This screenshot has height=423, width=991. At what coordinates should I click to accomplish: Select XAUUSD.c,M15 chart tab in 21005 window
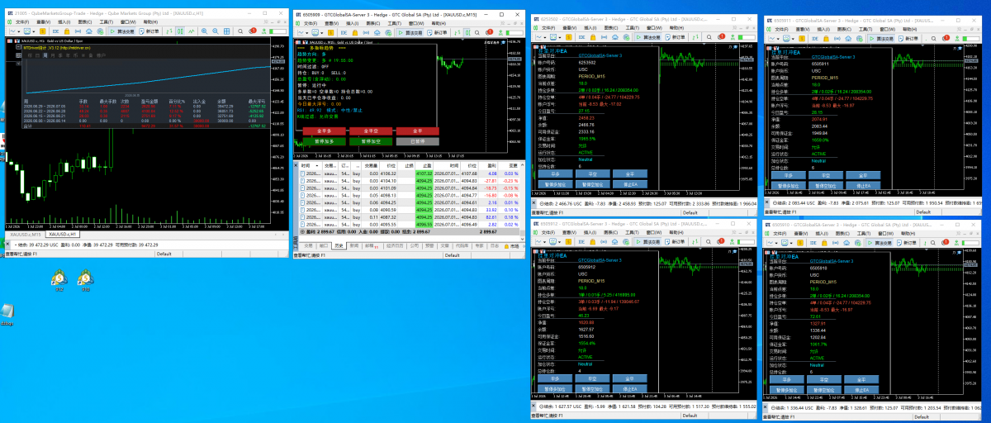[x=26, y=235]
